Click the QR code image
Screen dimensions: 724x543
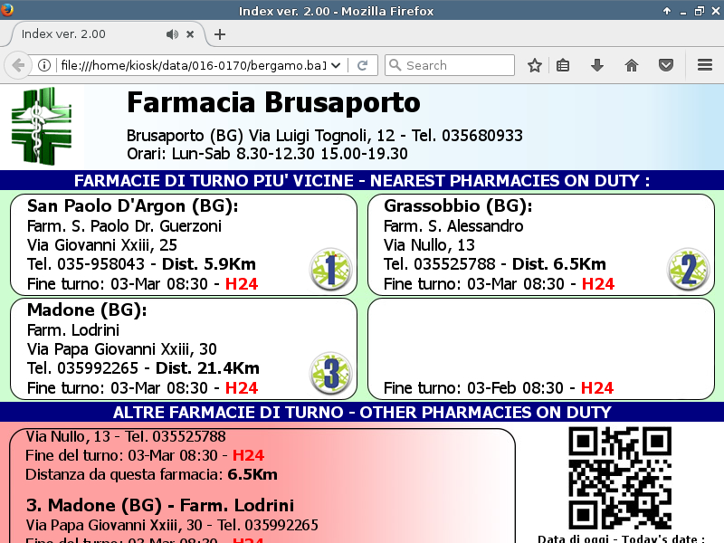pos(620,478)
